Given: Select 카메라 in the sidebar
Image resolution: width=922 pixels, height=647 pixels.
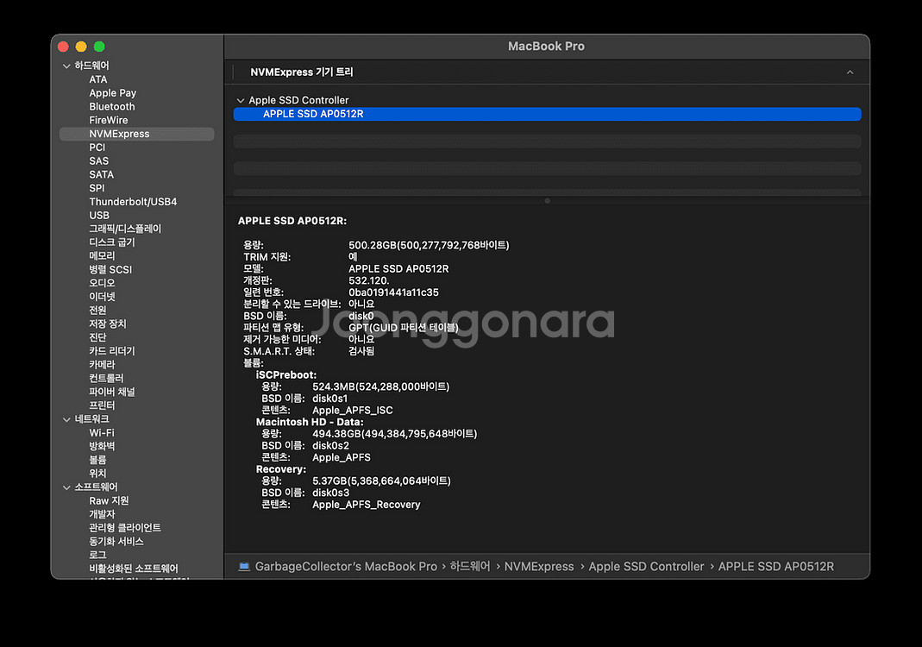Looking at the screenshot, I should click(x=102, y=365).
